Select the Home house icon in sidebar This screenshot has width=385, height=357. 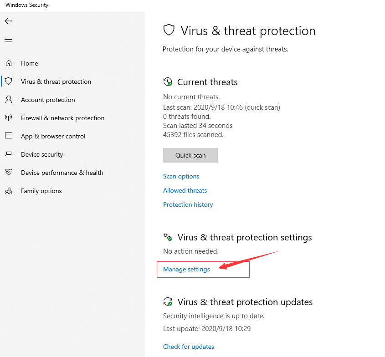[9, 63]
